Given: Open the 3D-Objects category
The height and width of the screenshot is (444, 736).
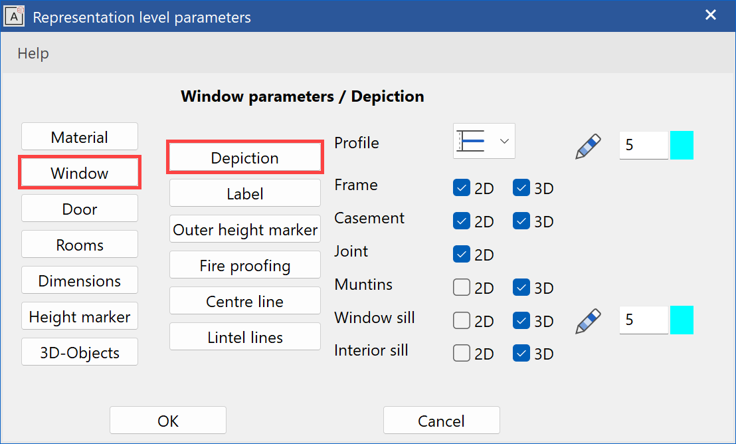Looking at the screenshot, I should coord(79,352).
